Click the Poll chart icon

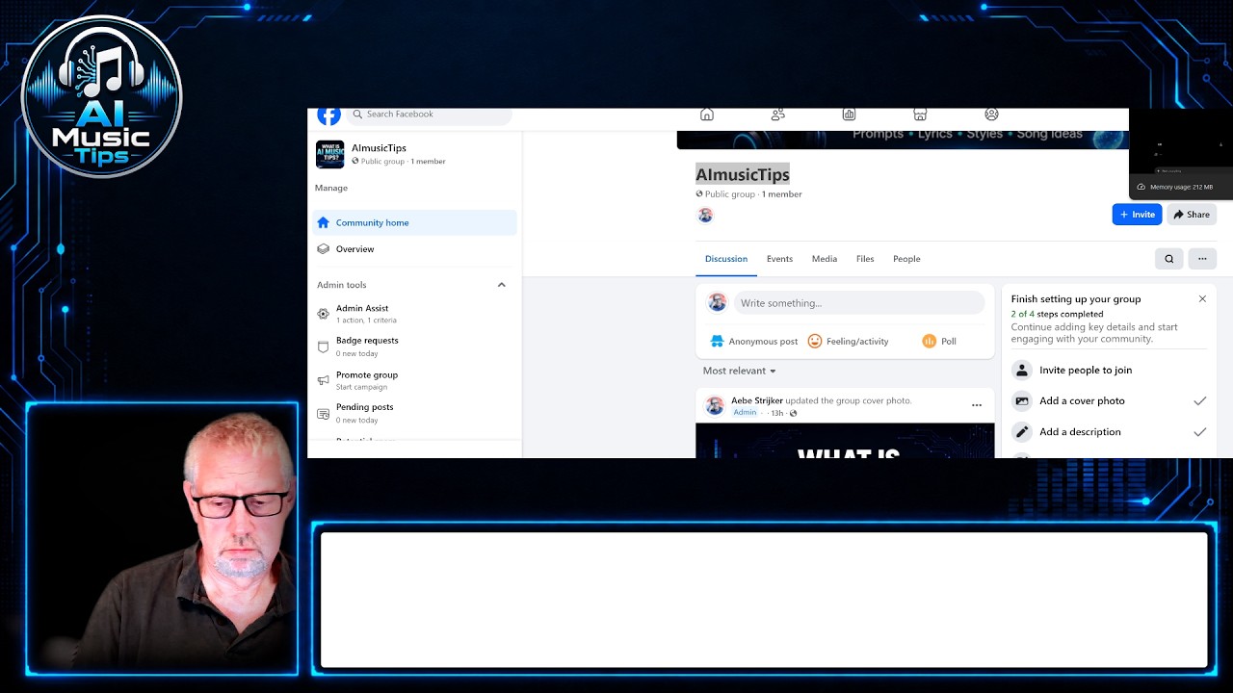930,341
